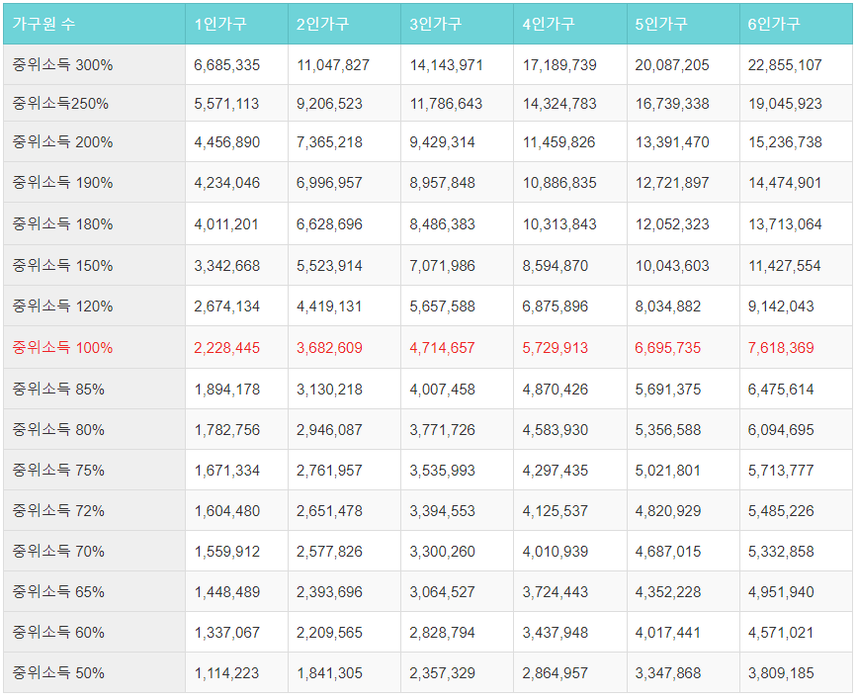Select the 중위소득 85% row label
This screenshot has width=857, height=699.
coord(58,389)
